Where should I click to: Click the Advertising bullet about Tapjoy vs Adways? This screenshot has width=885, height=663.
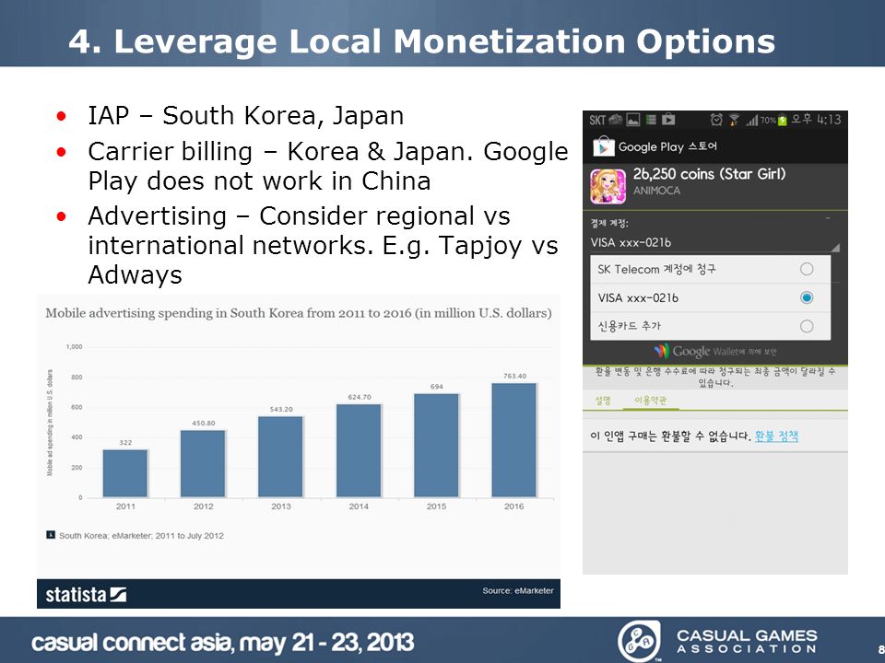coord(323,245)
